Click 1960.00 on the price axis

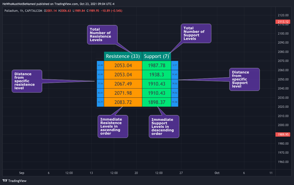click(283, 162)
